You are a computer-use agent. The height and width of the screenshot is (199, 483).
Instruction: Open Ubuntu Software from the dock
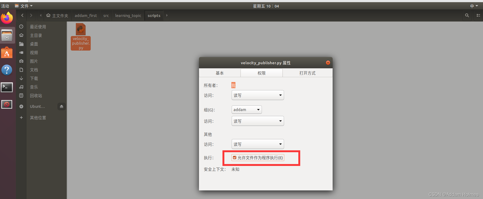point(7,53)
